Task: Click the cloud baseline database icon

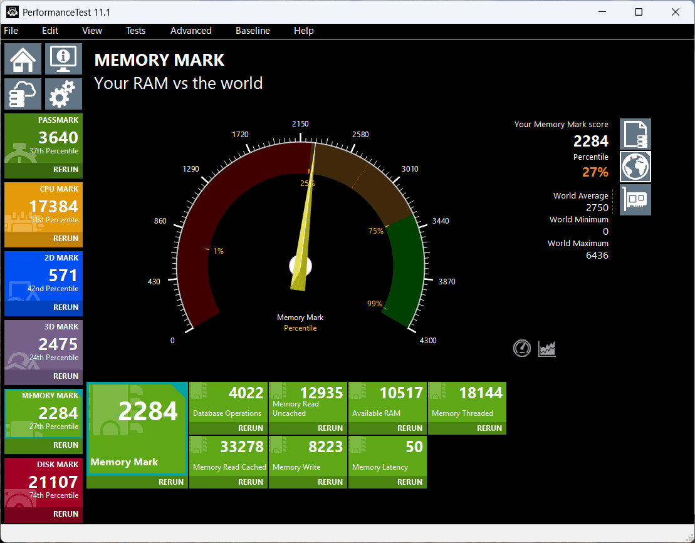Action: [x=23, y=93]
